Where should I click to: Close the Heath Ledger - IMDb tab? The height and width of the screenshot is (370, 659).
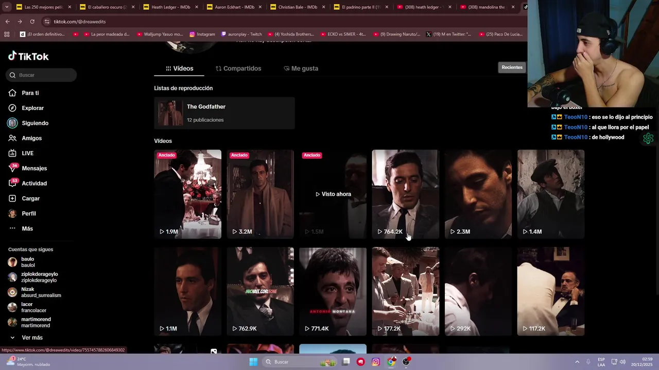(x=196, y=7)
